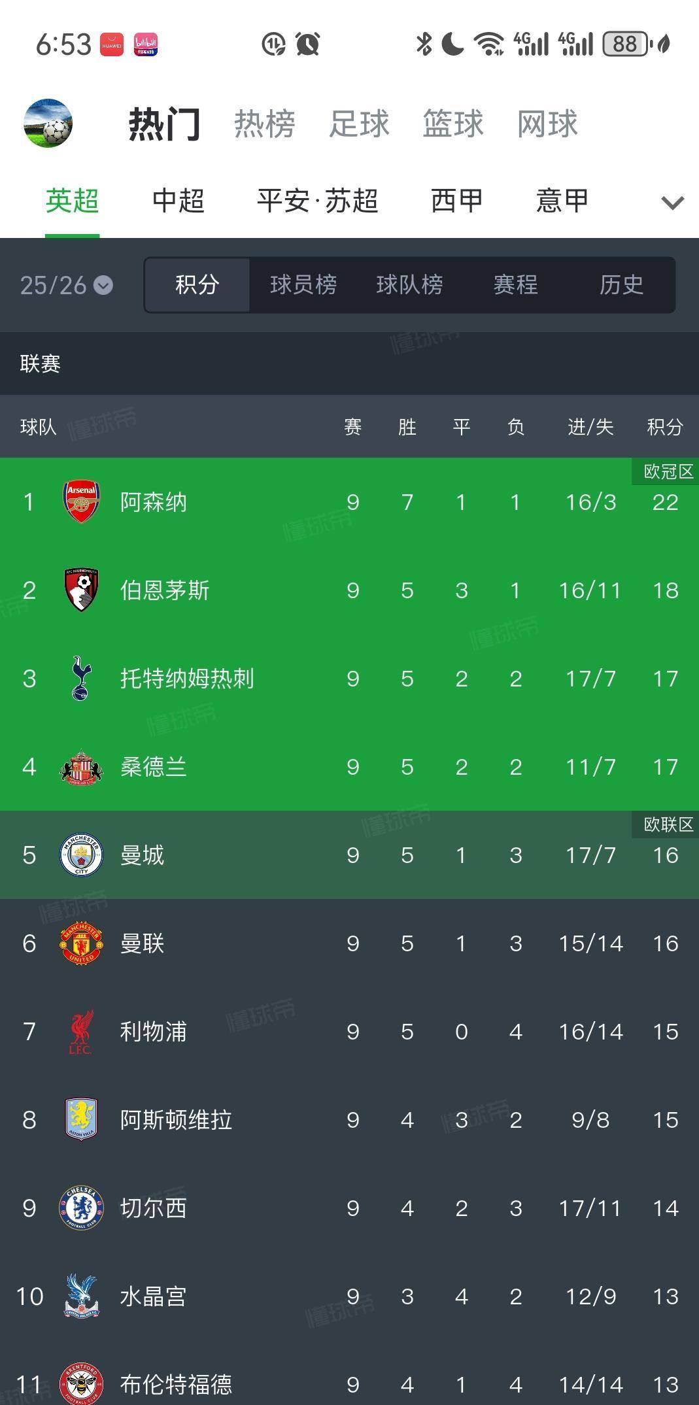Tap the Manchester United crest
Viewport: 699px width, 1405px height.
point(81,943)
